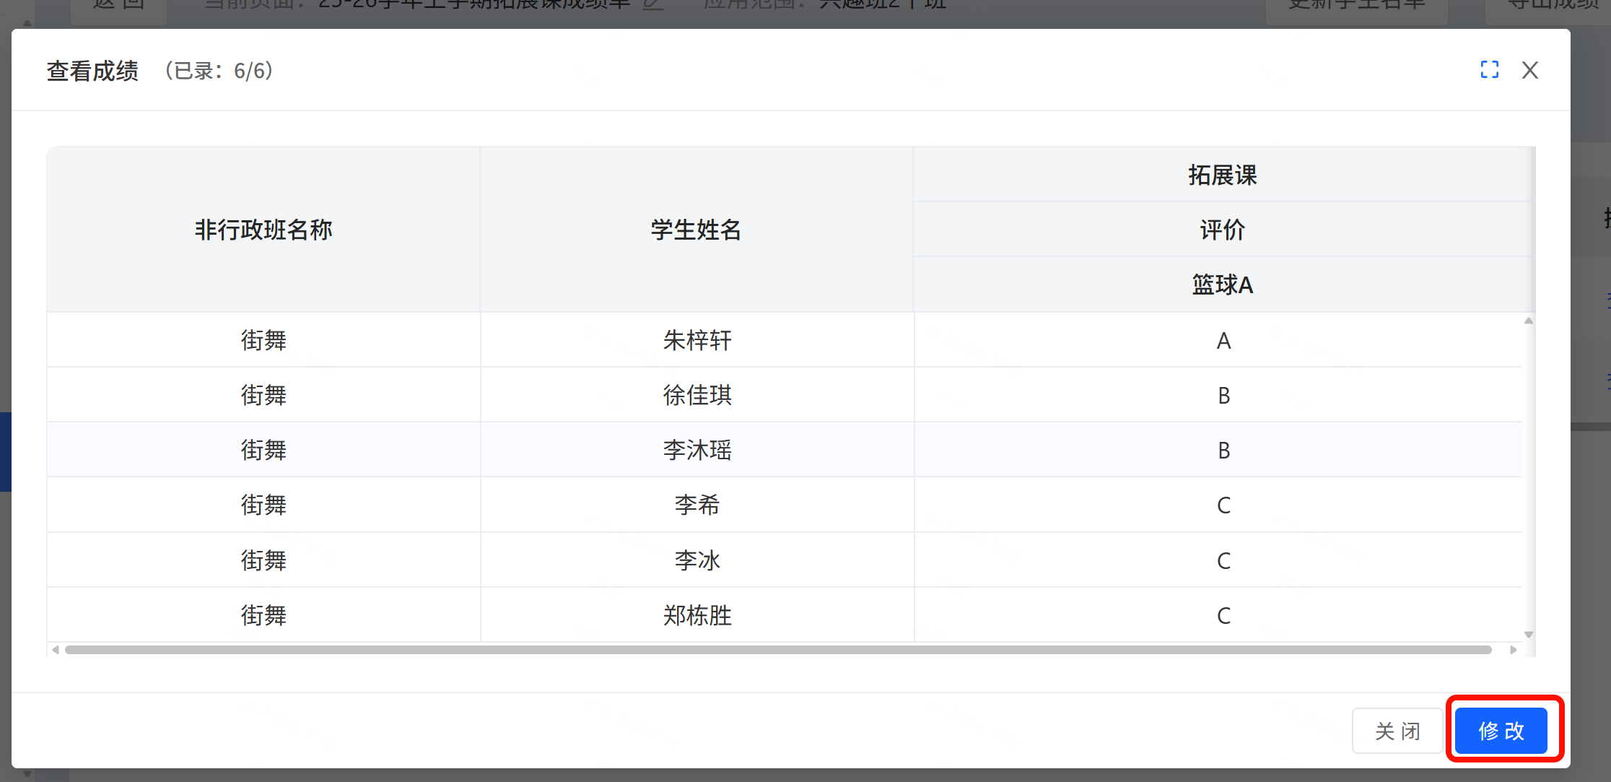The width and height of the screenshot is (1611, 782).
Task: Click the 评价 header cell
Action: 1223,230
